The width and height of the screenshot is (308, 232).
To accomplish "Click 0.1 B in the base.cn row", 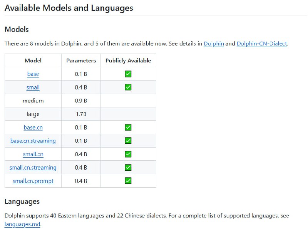I will pyautogui.click(x=81, y=128).
